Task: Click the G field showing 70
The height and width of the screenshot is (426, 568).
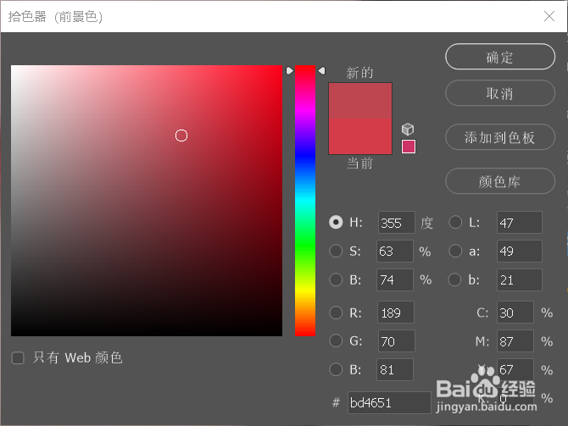Action: tap(396, 341)
